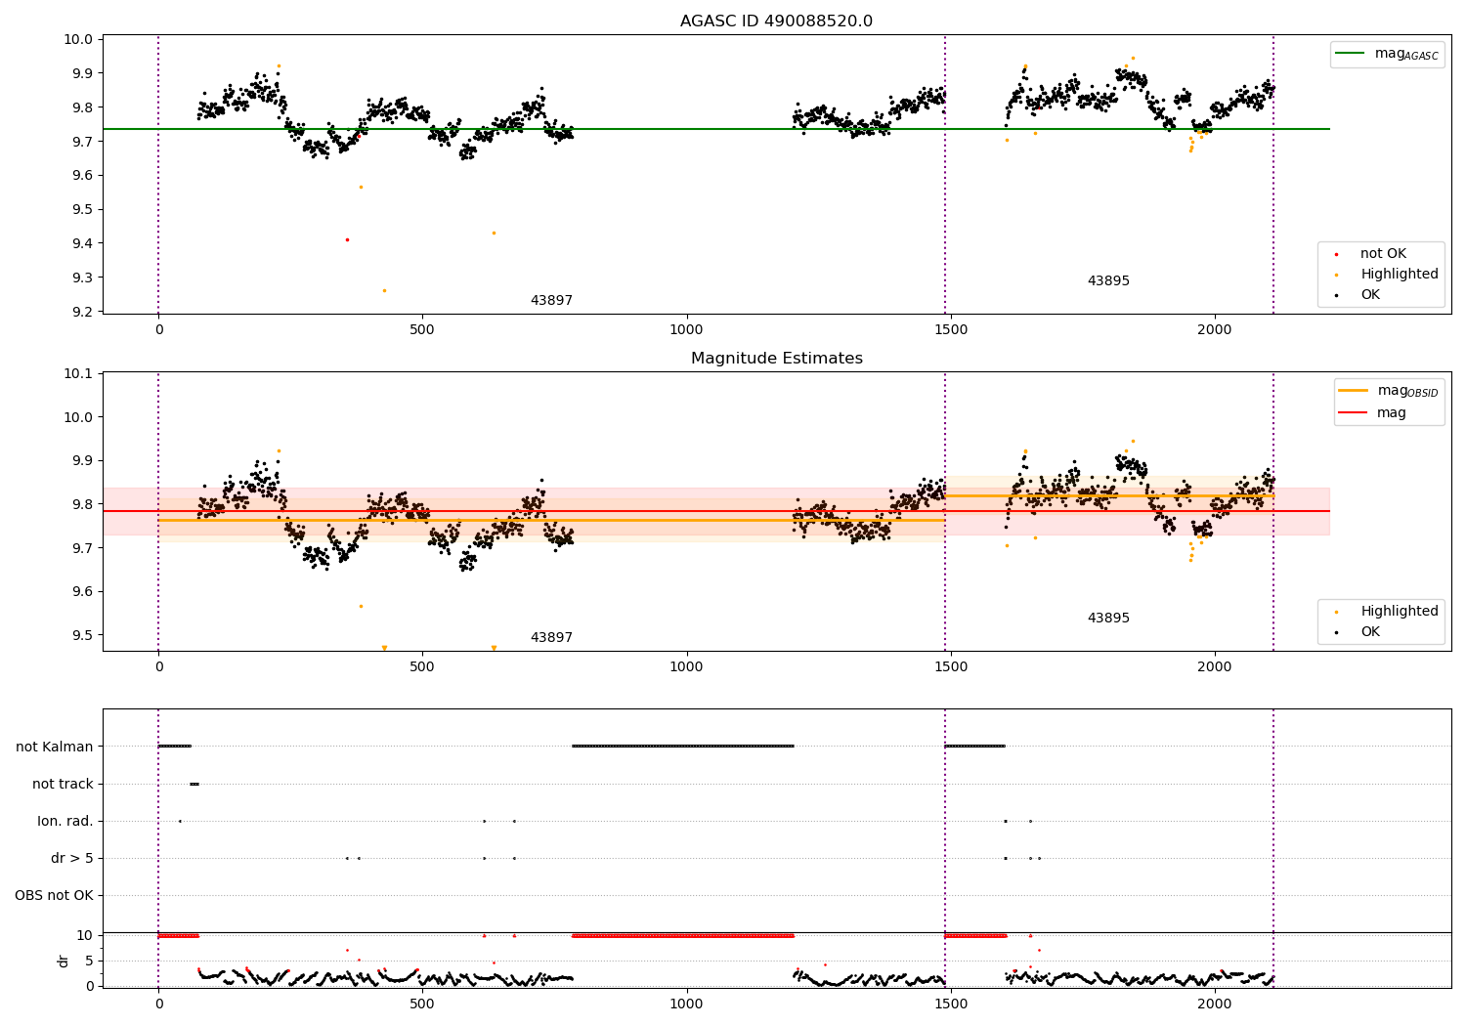This screenshot has height=1026, width=1466.
Task: Click the title "AGASC ID 490088520.0"
Action: (776, 21)
